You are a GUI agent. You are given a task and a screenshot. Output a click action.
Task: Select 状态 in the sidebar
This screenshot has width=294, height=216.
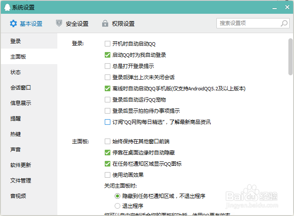(29, 72)
